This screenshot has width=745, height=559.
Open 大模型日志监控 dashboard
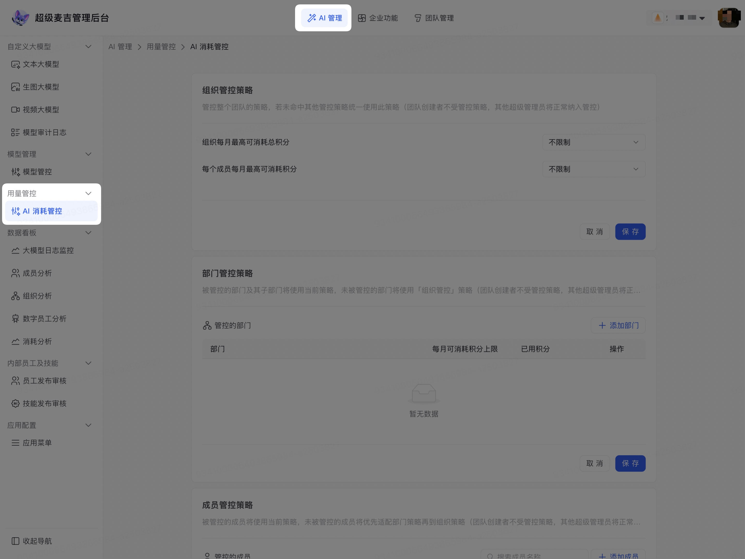click(x=51, y=250)
